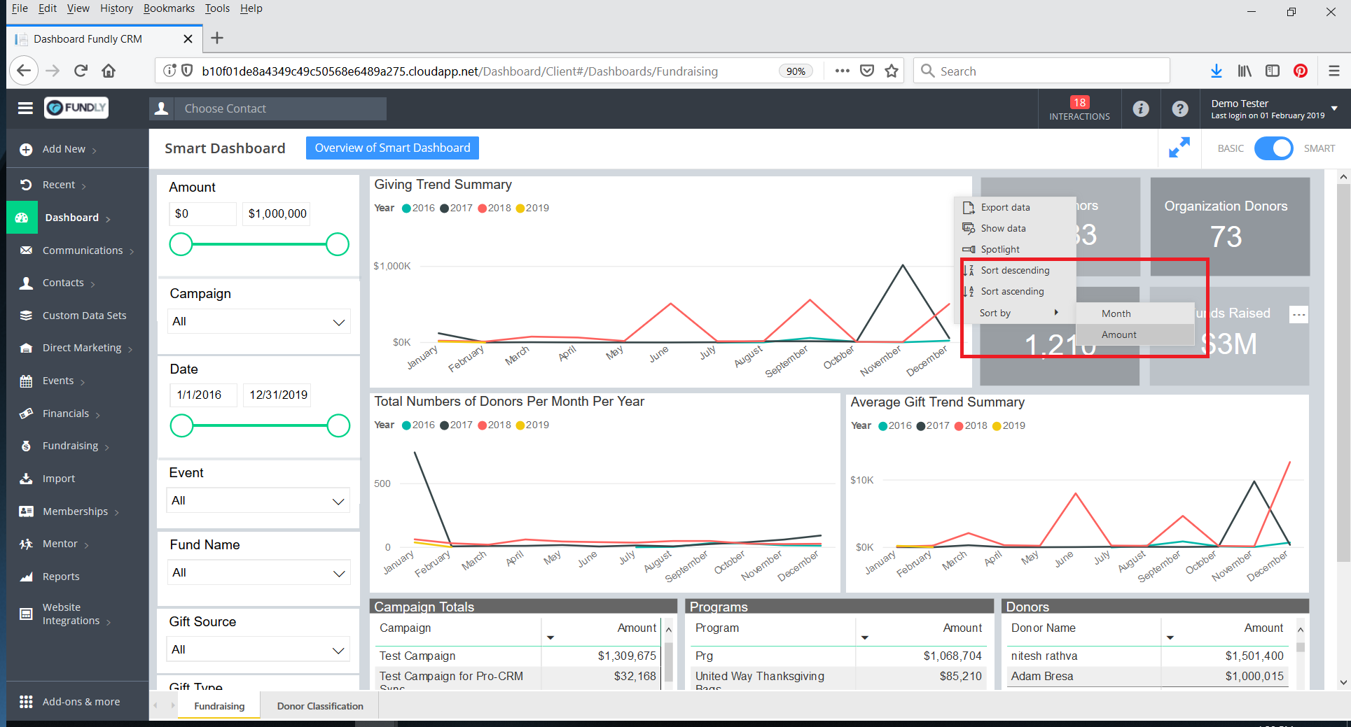Click the Amount slider right handle
The width and height of the screenshot is (1351, 727).
tap(338, 244)
